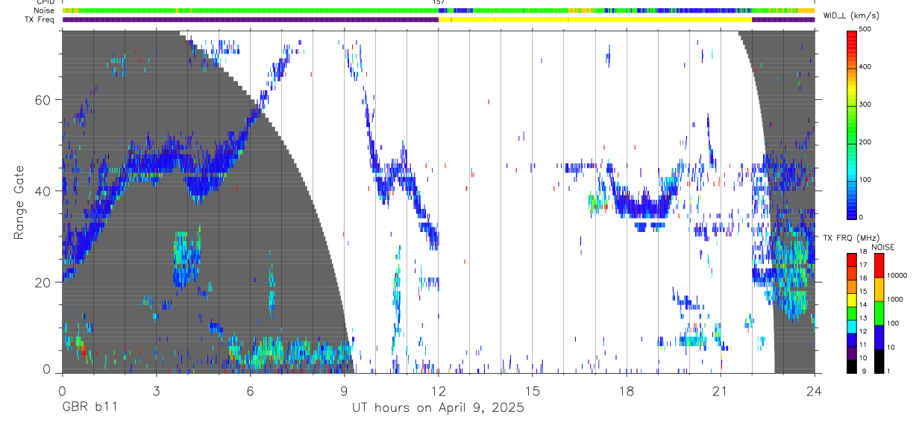Viewport: 916px width, 423px height.
Task: Click the 'Noise' row label at top left
Action: click(44, 11)
